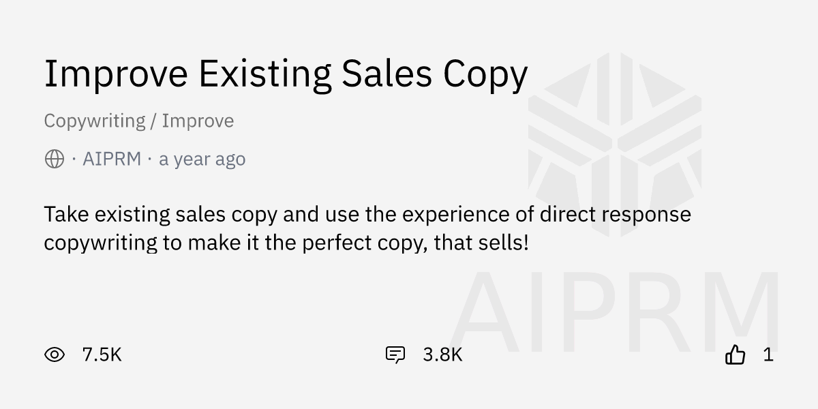818x409 pixels.
Task: Click the 'a year ago' timestamp
Action: tap(202, 160)
